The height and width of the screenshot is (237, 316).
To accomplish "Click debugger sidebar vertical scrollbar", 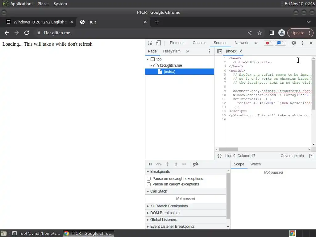I will pyautogui.click(x=228, y=196).
